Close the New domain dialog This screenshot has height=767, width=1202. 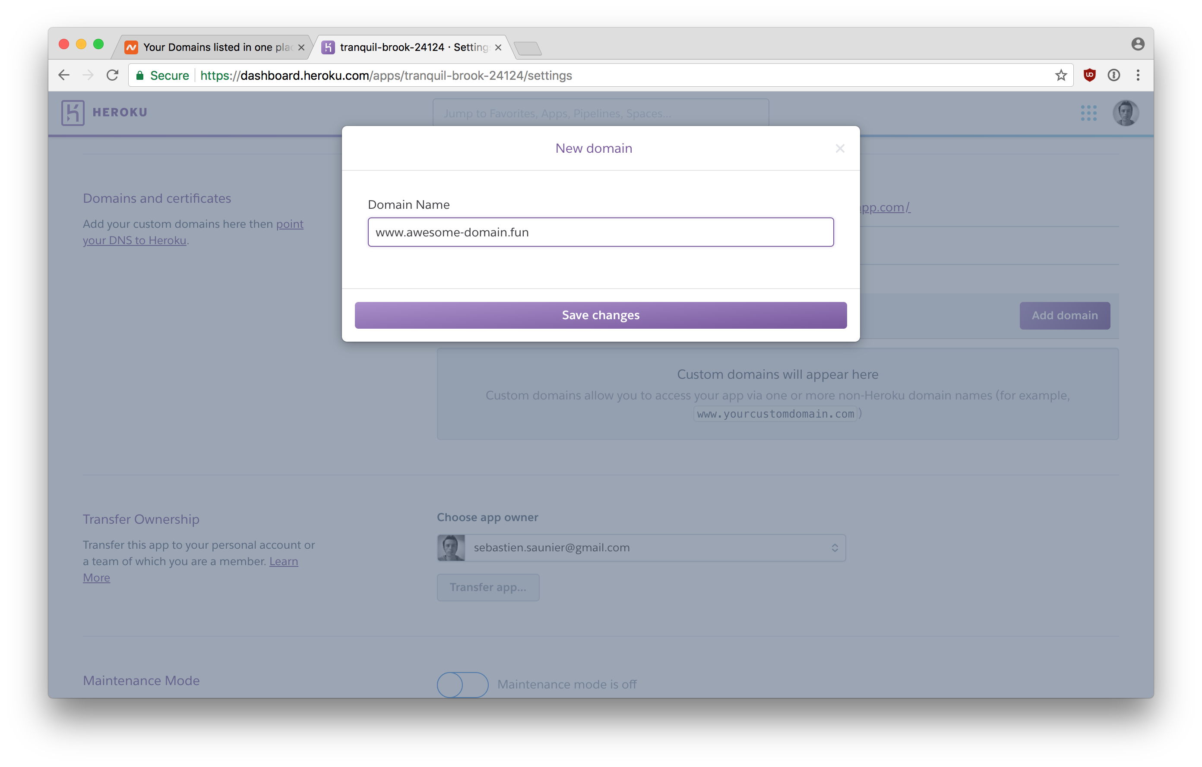[840, 149]
